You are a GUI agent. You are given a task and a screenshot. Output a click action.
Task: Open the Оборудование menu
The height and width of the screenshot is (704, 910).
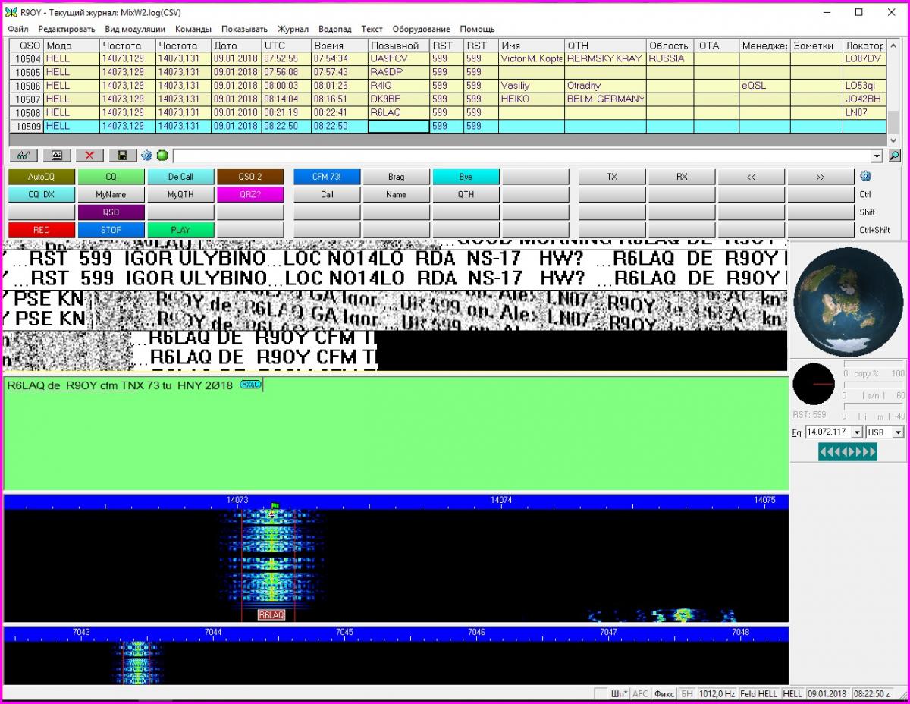coord(421,29)
